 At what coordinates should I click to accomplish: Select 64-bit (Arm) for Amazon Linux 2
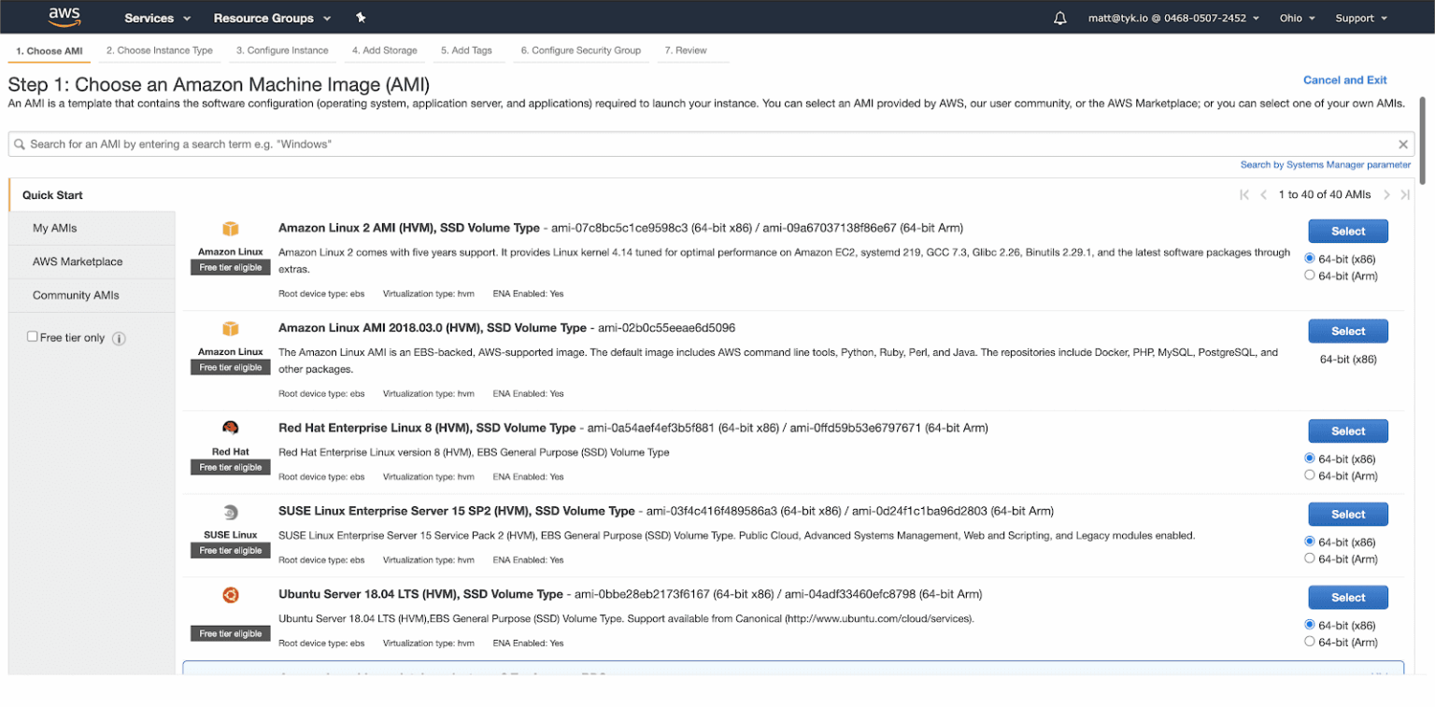click(x=1309, y=276)
